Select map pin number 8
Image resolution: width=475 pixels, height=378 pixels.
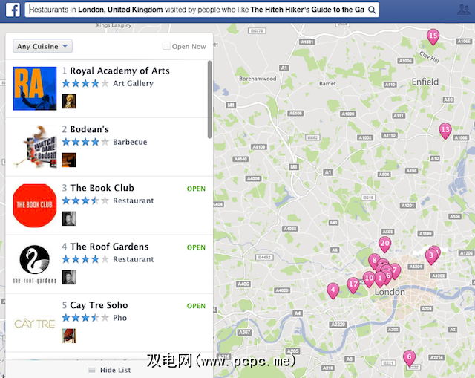[374, 261]
